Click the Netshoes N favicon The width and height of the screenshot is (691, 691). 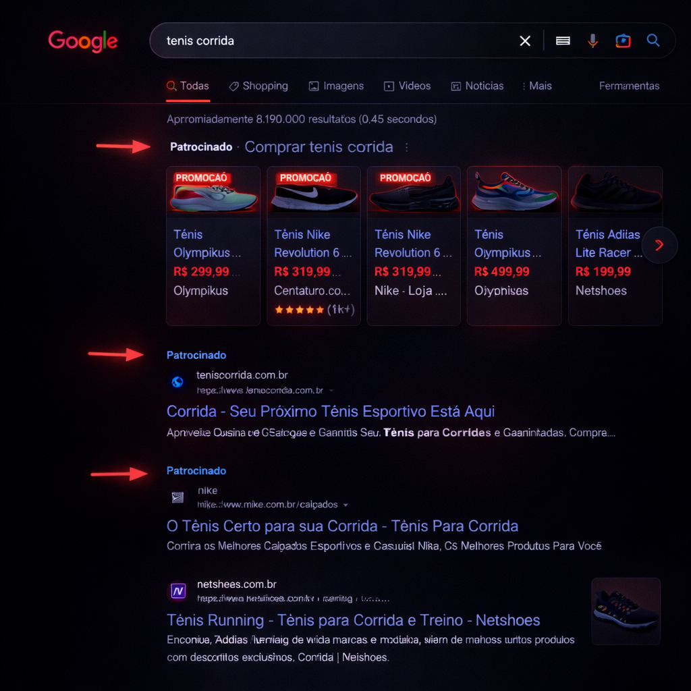(178, 590)
